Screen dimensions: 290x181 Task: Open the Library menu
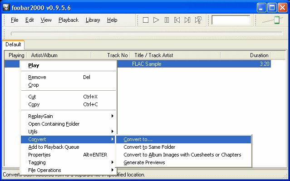(93, 20)
